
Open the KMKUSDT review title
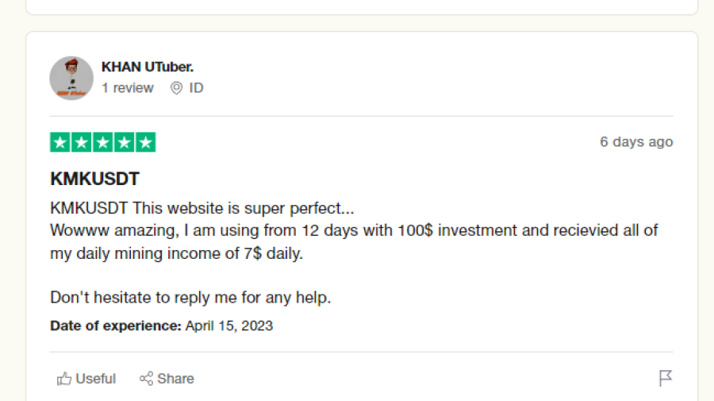[x=94, y=179]
